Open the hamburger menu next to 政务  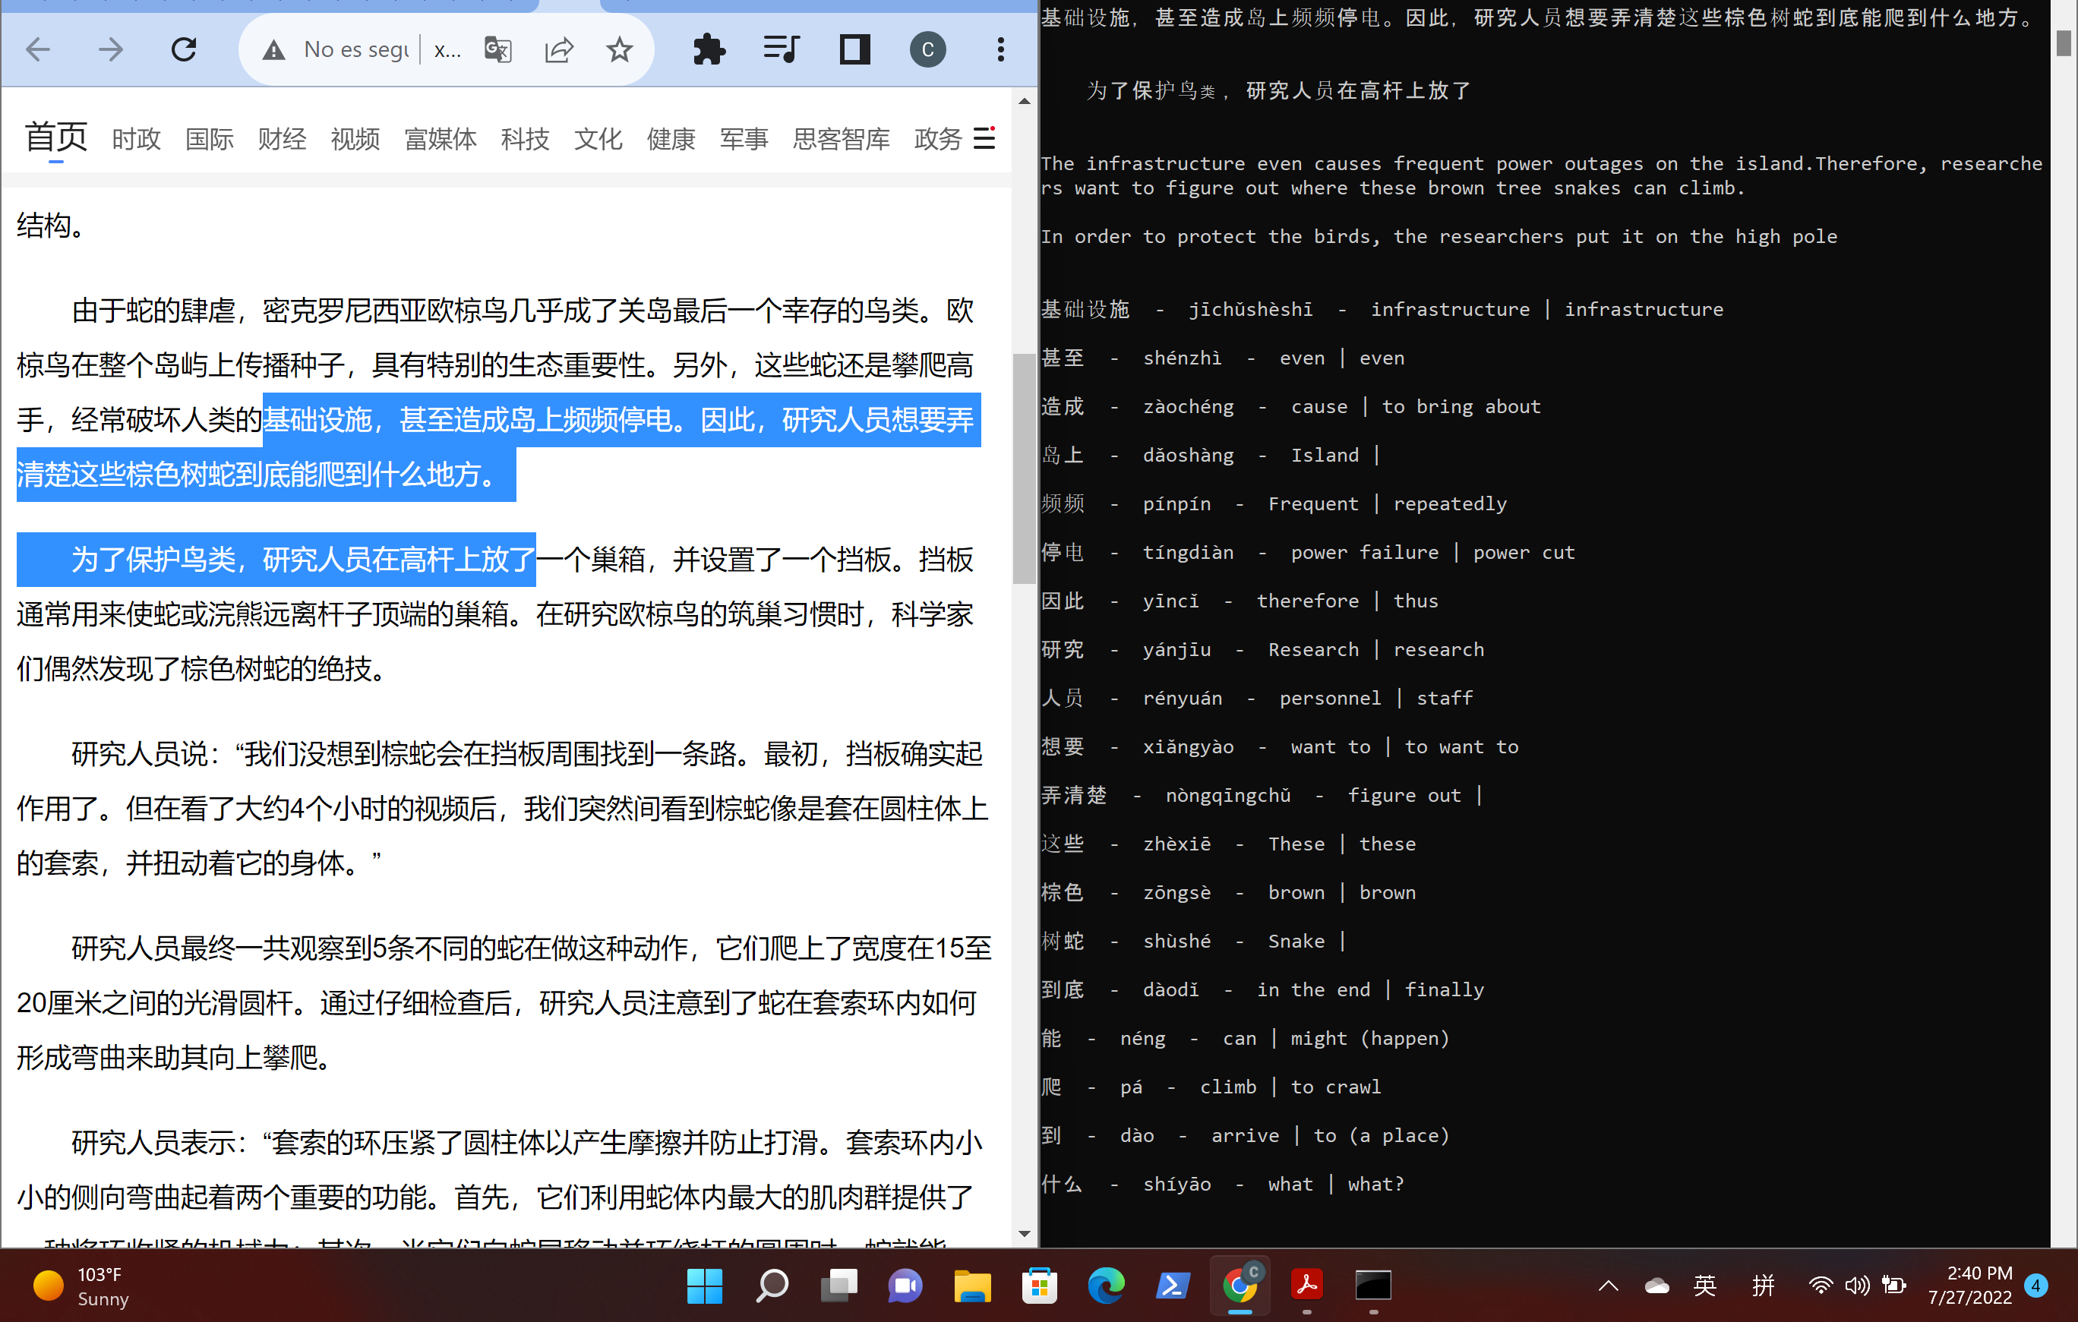pyautogui.click(x=984, y=138)
